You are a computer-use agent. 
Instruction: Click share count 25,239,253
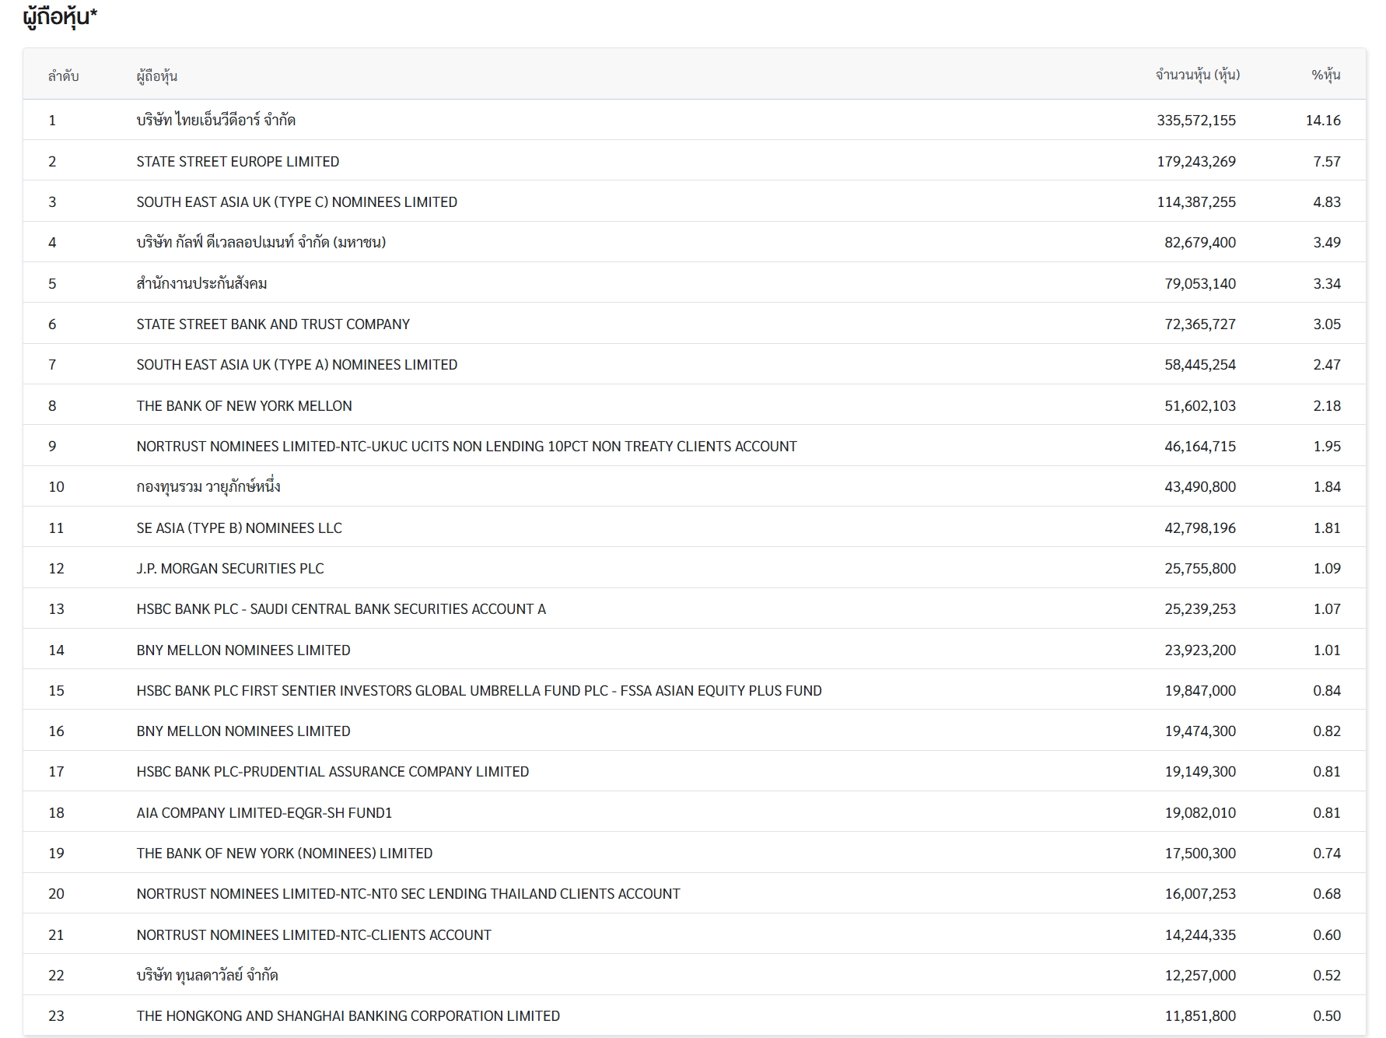[x=1200, y=608]
